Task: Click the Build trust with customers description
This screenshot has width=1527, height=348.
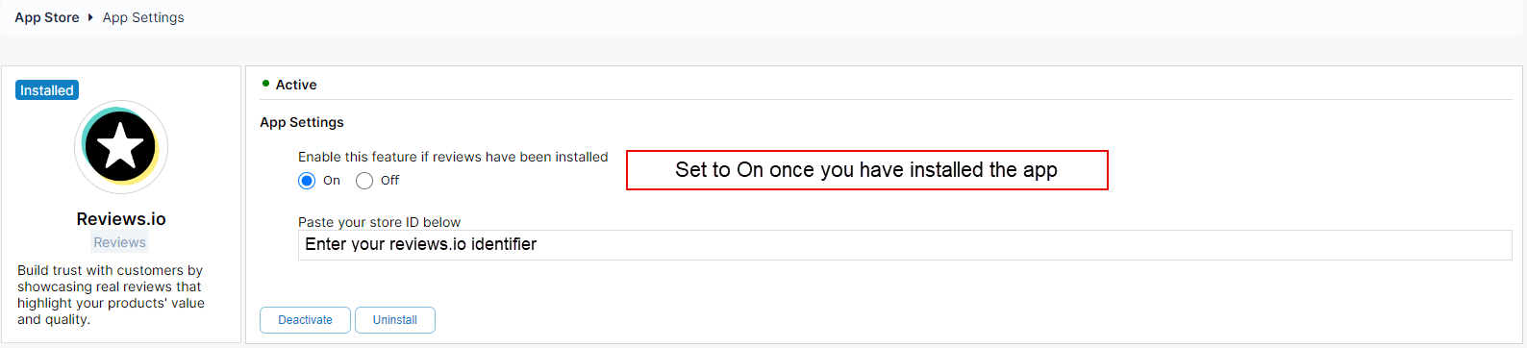Action: 112,295
